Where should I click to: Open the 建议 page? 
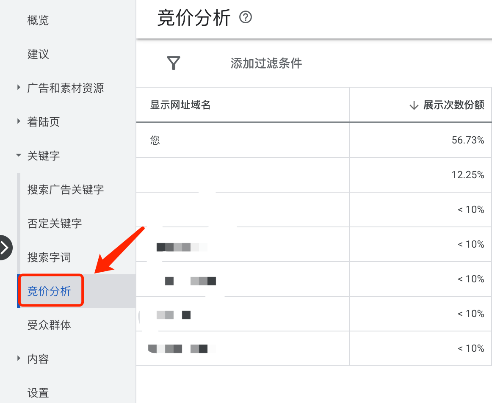(x=38, y=54)
